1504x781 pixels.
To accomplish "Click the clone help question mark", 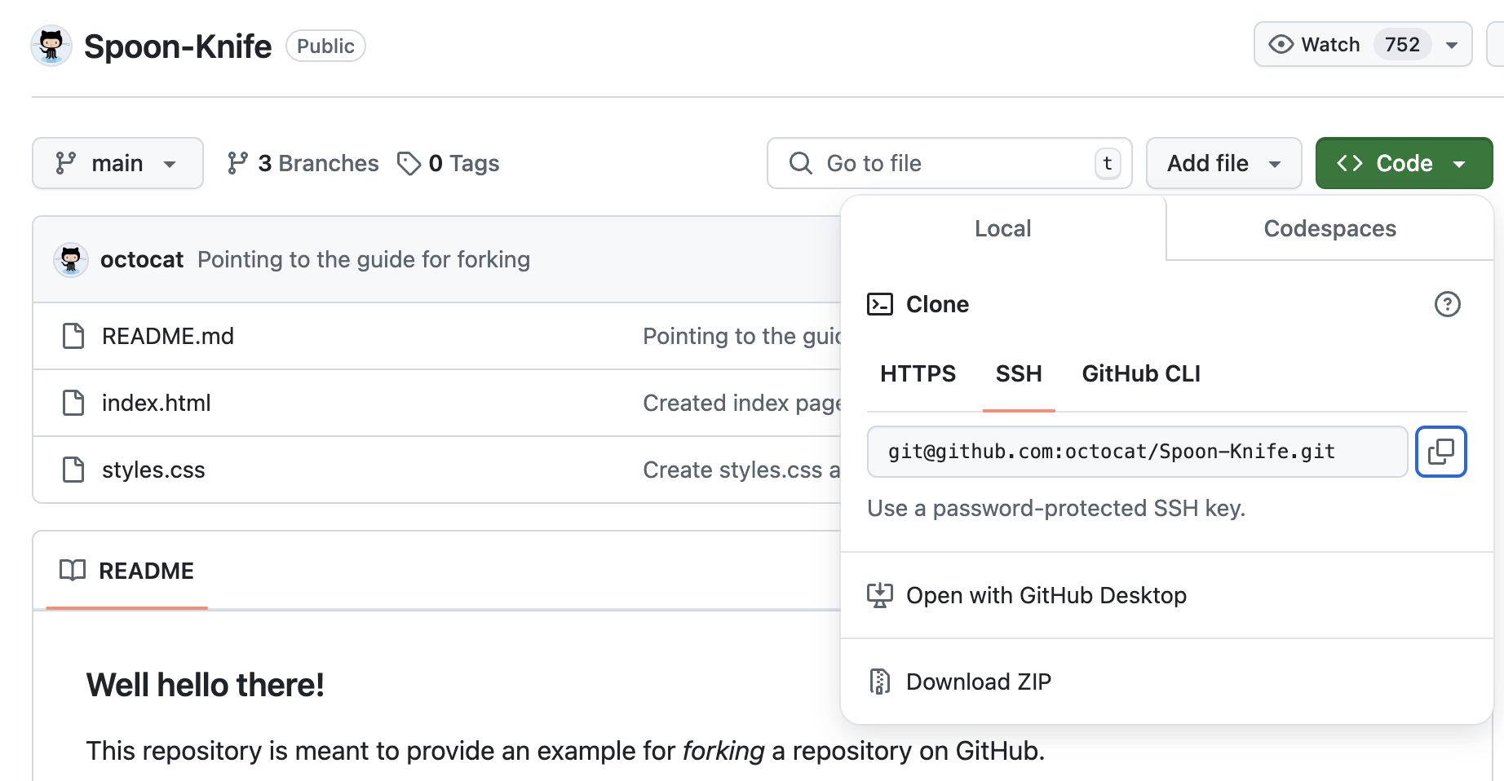I will (1448, 304).
